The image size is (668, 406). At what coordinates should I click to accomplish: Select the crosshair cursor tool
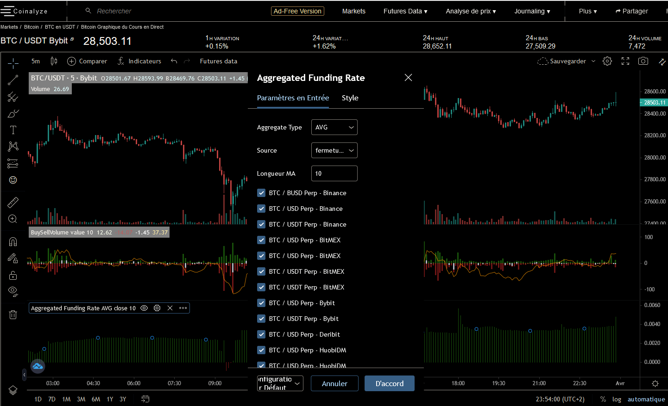pos(13,63)
